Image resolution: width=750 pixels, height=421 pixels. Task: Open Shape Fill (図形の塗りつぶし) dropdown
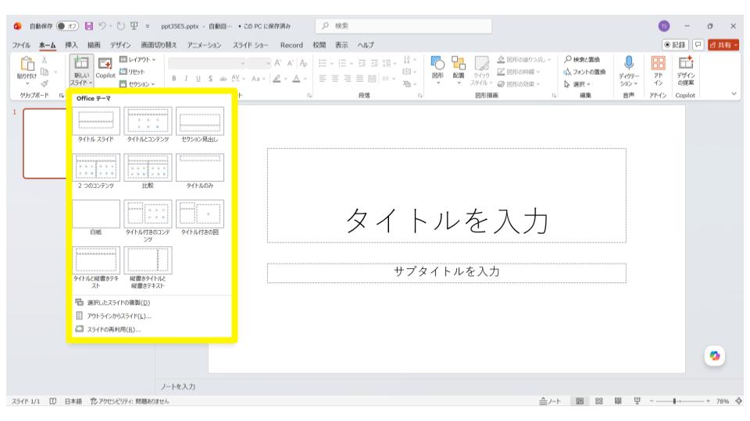(x=524, y=59)
